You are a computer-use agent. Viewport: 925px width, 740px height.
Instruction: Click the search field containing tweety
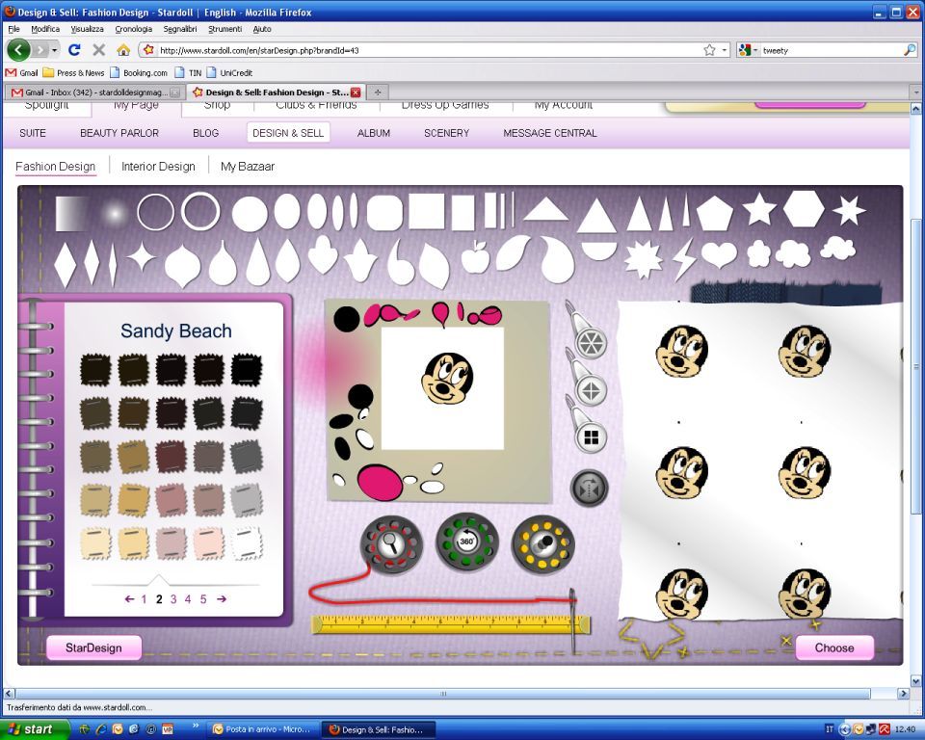click(x=831, y=50)
